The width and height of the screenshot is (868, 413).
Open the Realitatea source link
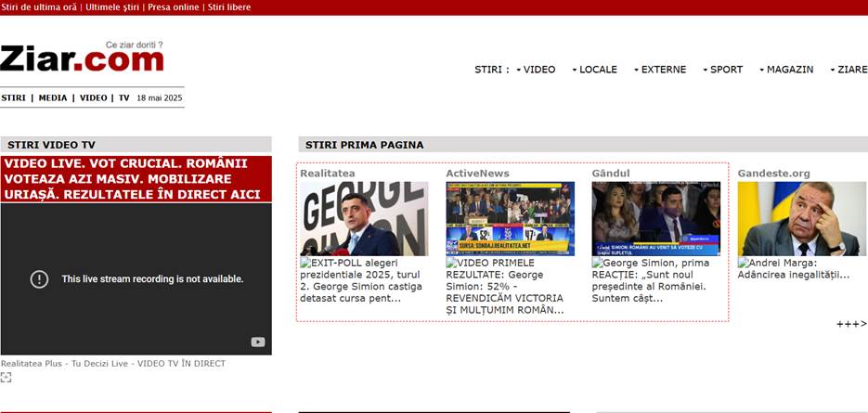coord(328,174)
